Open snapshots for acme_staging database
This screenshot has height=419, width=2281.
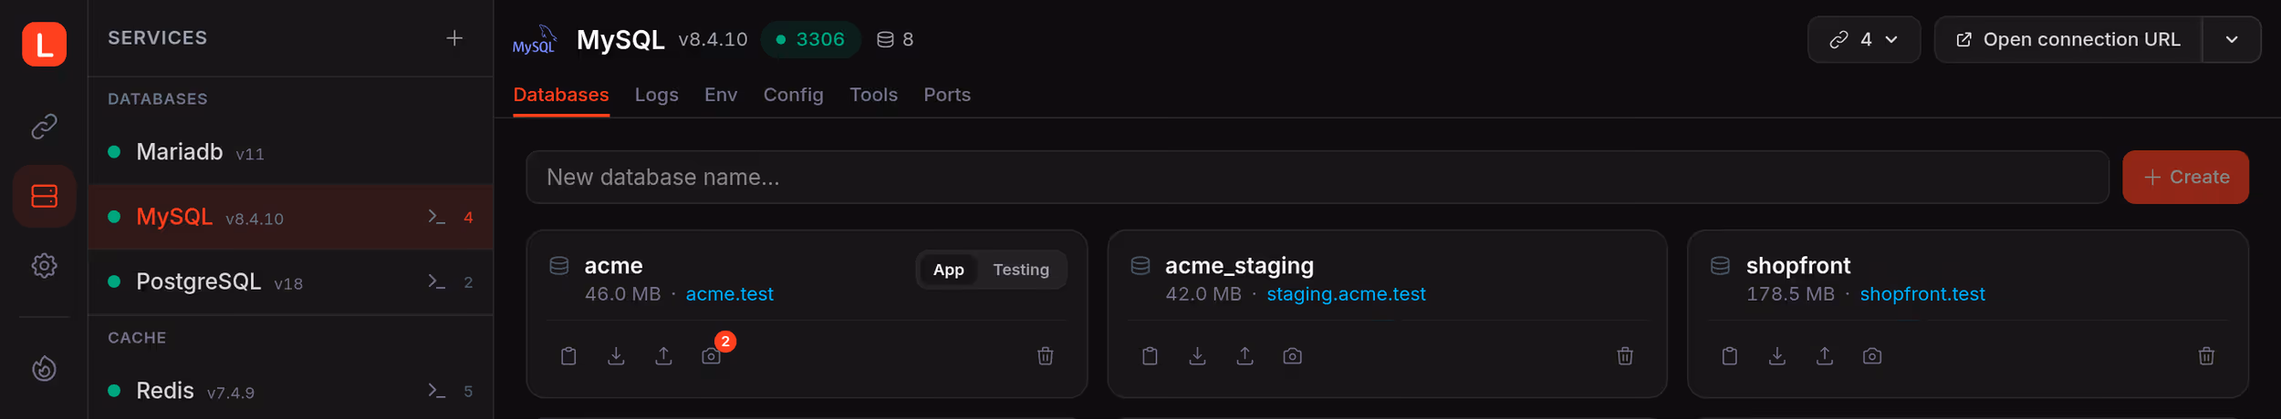tap(1292, 355)
